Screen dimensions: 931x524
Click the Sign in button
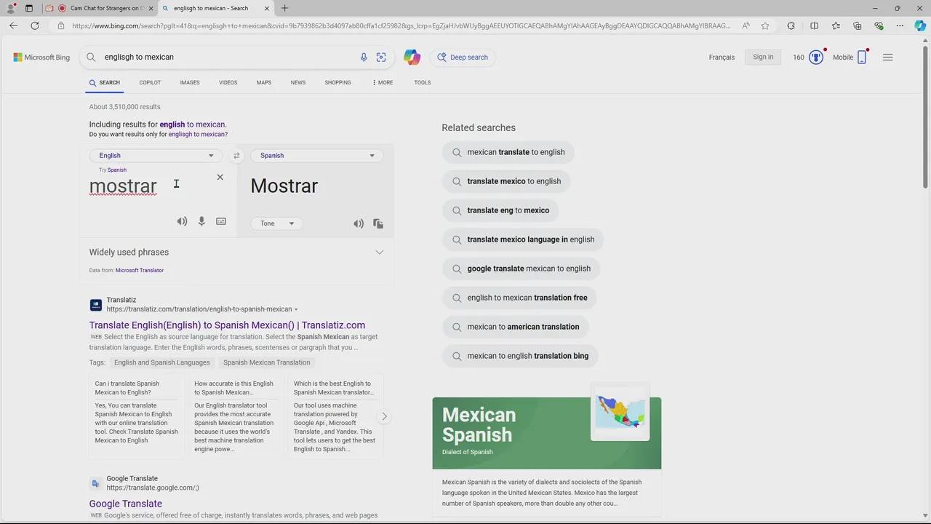(x=763, y=57)
